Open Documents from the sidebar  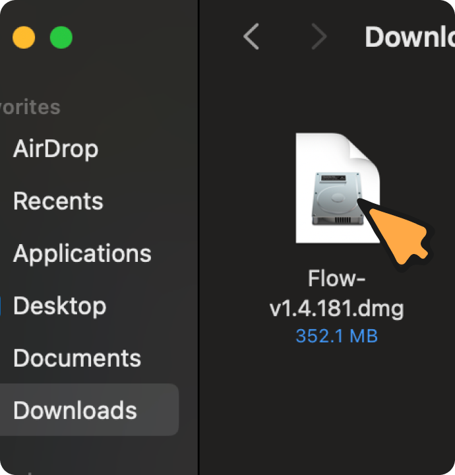(x=77, y=358)
